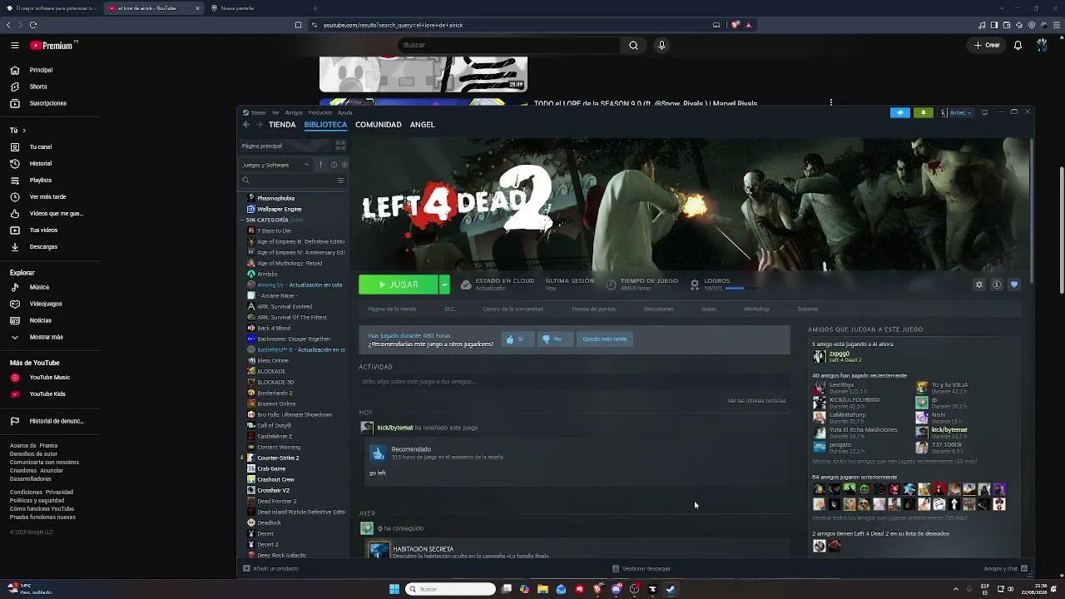Go forward in Steam navigation
1065x599 pixels.
[x=260, y=125]
